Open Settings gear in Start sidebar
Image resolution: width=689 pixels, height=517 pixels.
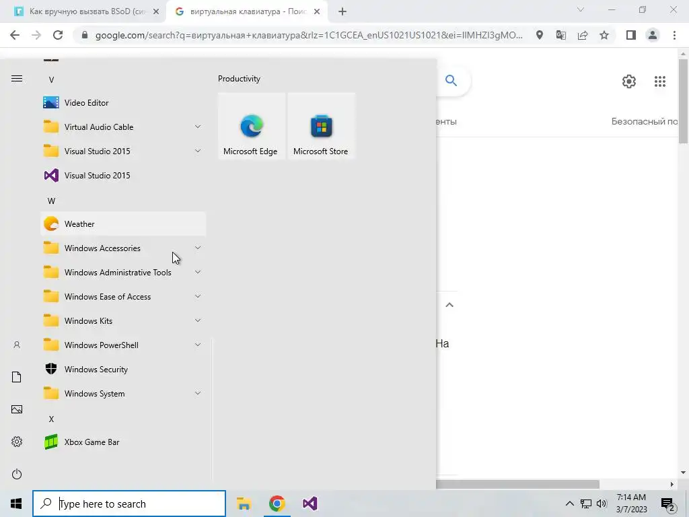coord(17,442)
